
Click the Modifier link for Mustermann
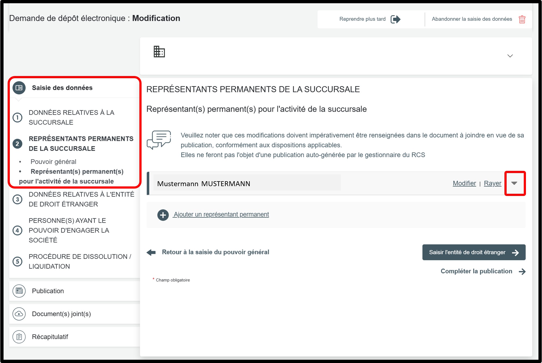(464, 183)
